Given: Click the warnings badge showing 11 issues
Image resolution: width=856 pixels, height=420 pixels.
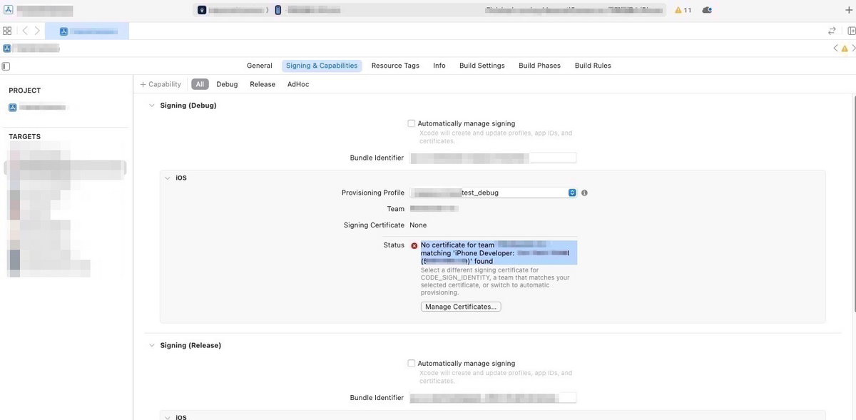Looking at the screenshot, I should (x=681, y=9).
